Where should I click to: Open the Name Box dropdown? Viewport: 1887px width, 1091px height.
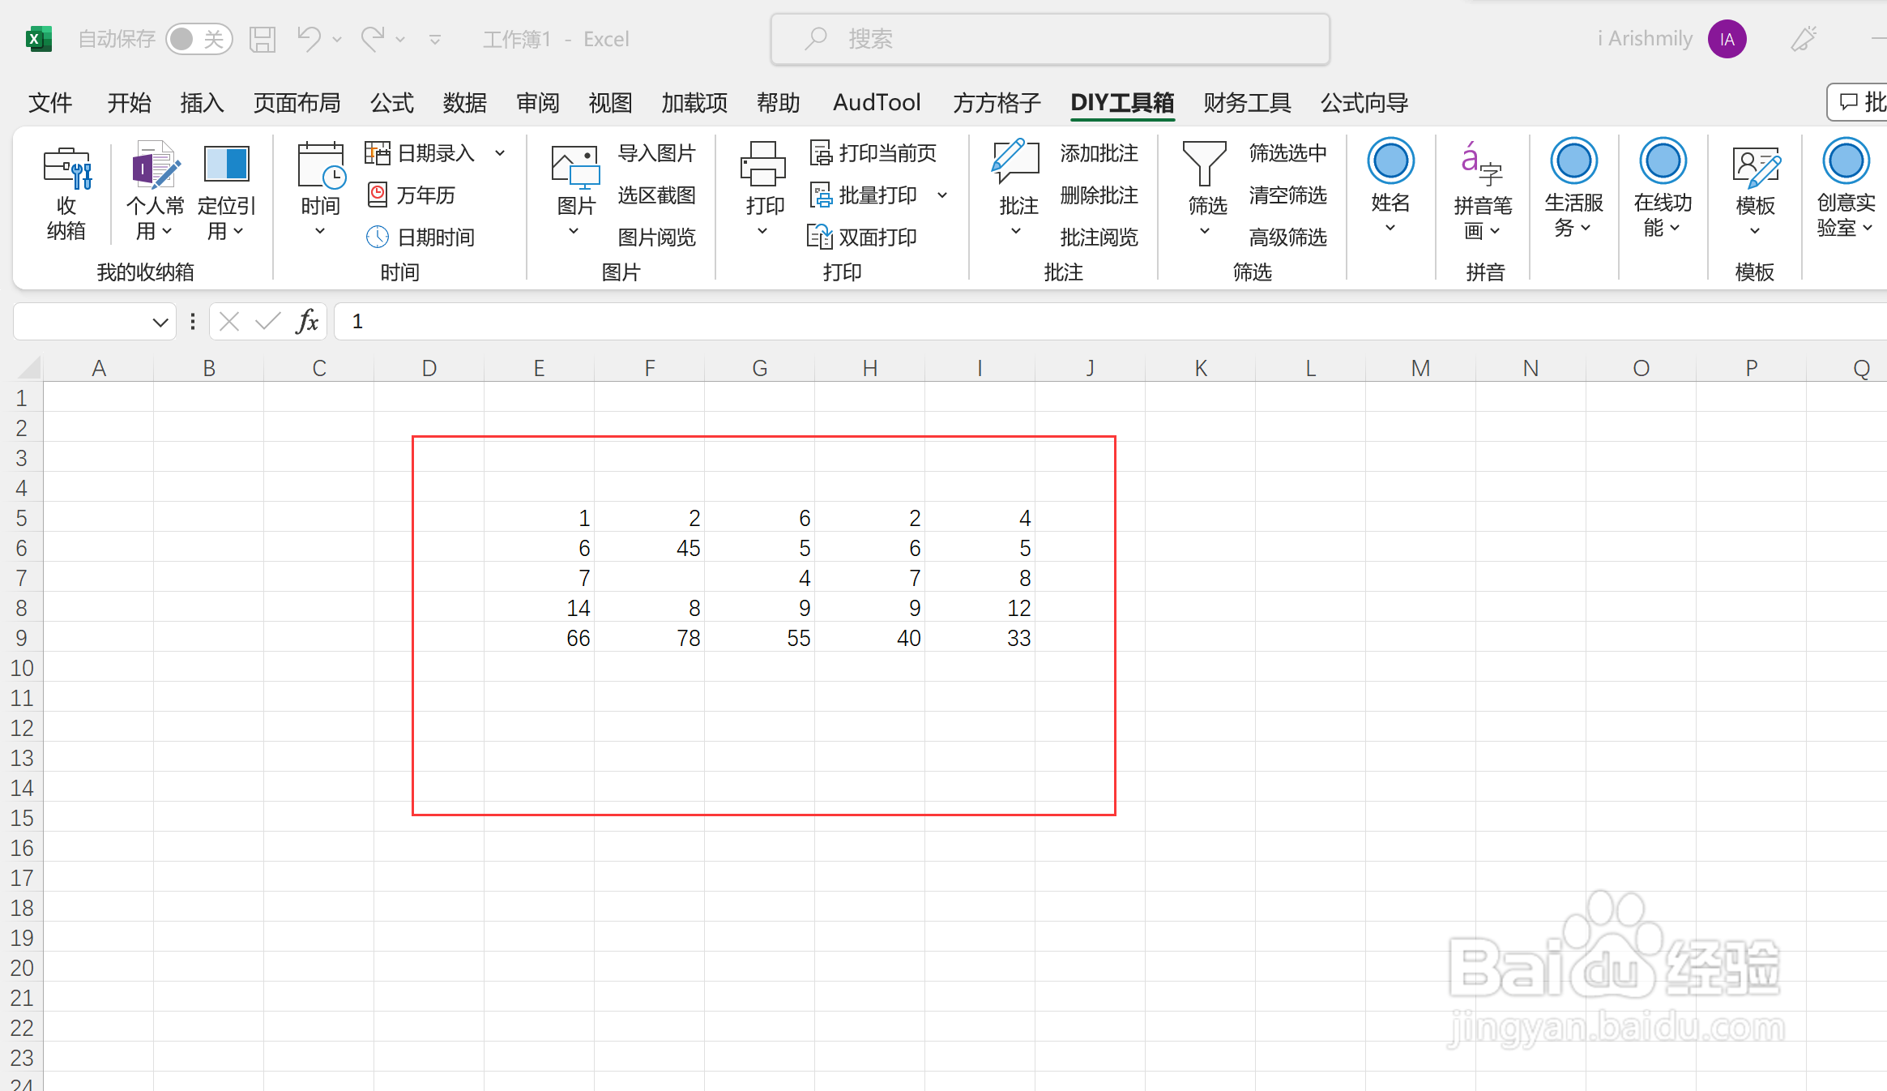159,321
